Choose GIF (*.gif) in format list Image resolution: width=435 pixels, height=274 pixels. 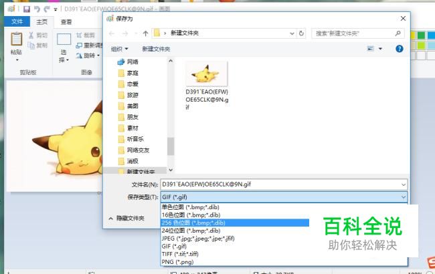coord(174,247)
